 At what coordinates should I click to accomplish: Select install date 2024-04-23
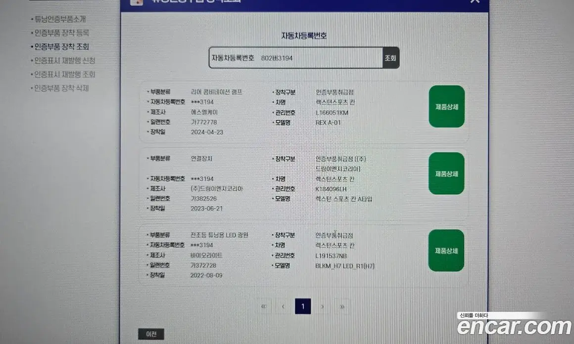point(207,132)
